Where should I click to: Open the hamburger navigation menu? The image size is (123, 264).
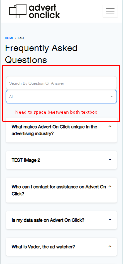[110, 11]
